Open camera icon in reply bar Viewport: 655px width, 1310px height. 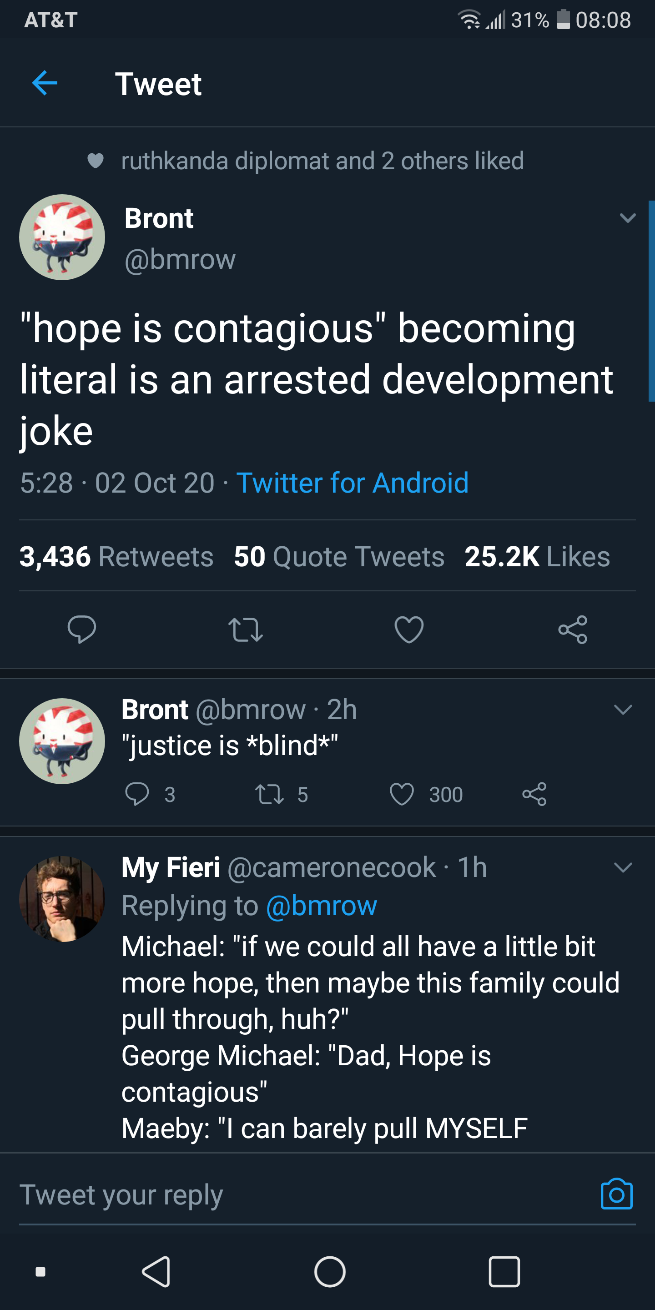(x=616, y=1194)
